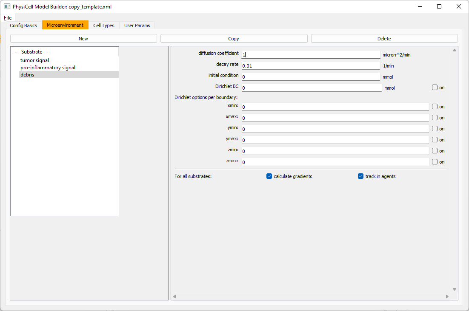Click the horizontal scrollbar right arrow
Viewport: 469px width, 311px height.
tap(447, 297)
